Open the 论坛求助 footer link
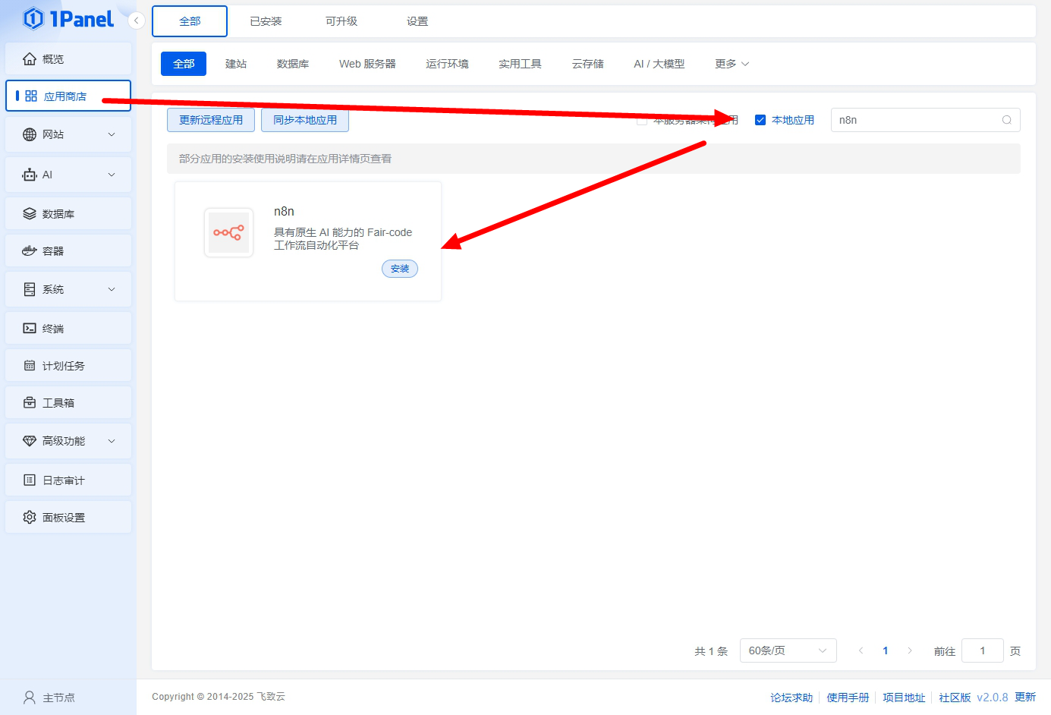 (791, 698)
